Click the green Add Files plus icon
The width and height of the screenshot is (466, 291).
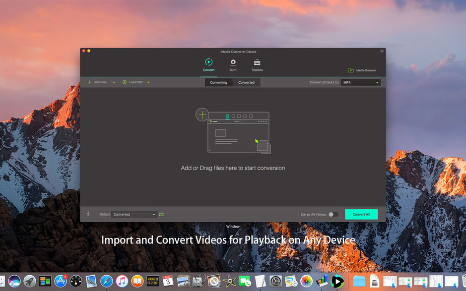89,81
